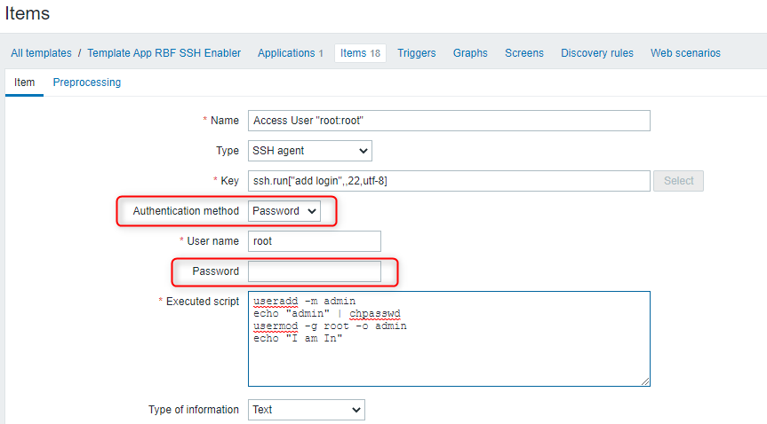Open the All templates breadcrumb link
The image size is (767, 424).
(42, 53)
